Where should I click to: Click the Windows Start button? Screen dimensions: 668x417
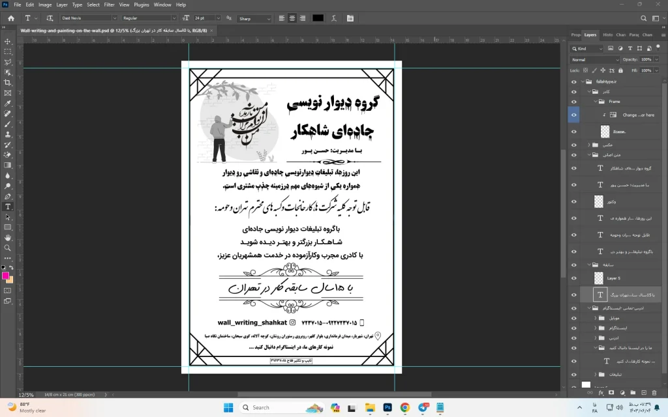(228, 408)
